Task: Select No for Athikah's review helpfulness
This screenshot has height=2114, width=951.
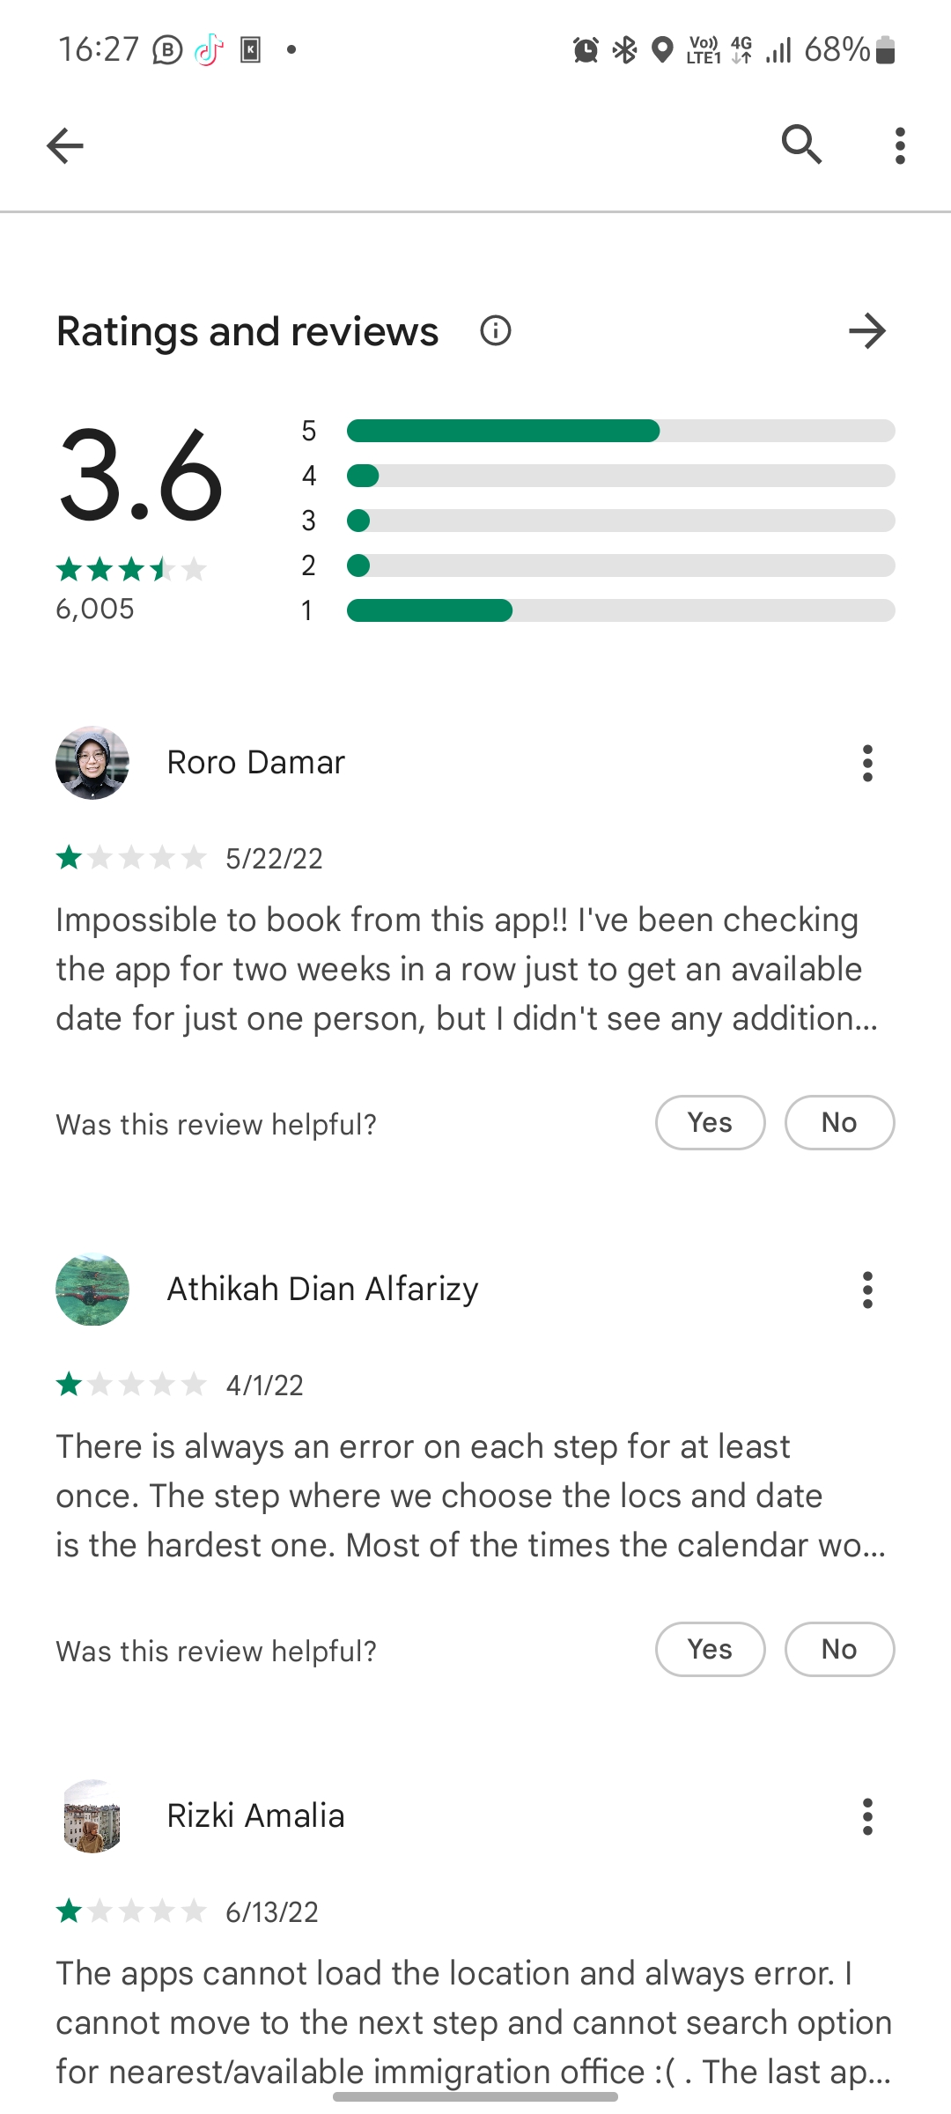Action: click(839, 1649)
